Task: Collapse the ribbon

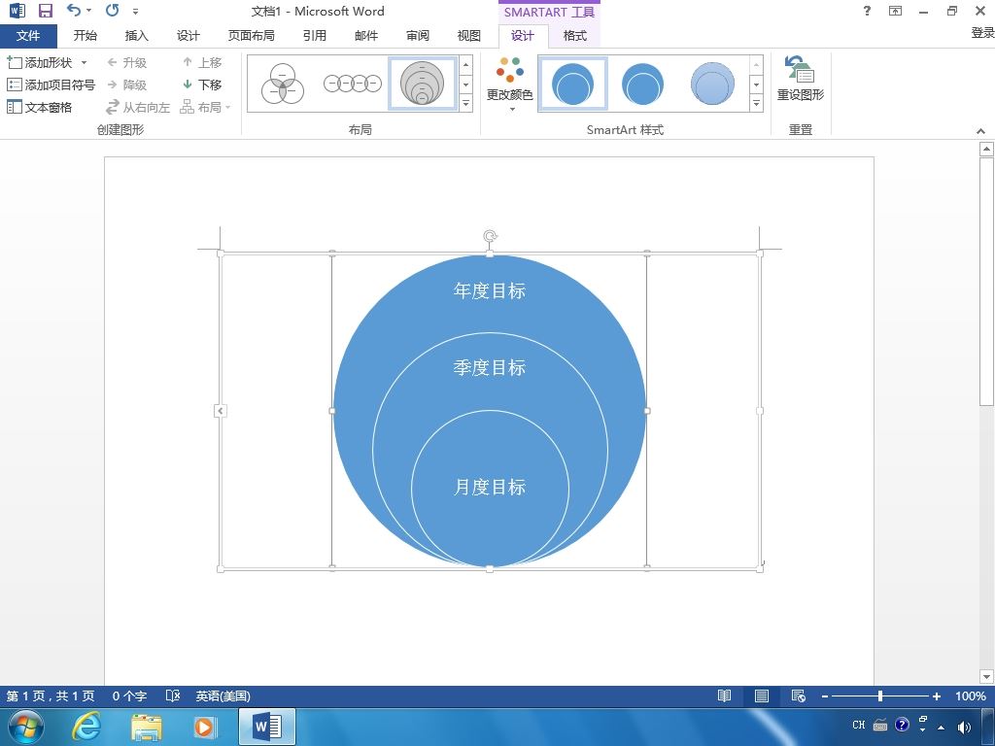Action: pos(980,131)
